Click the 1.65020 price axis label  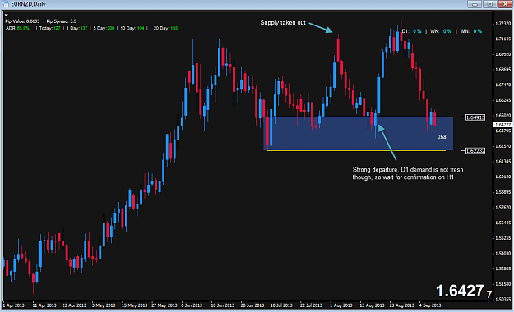[x=502, y=115]
